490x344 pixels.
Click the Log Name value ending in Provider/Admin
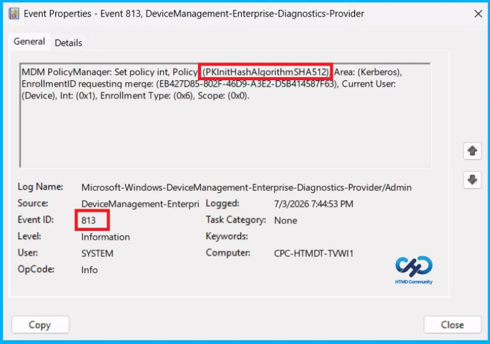point(246,187)
